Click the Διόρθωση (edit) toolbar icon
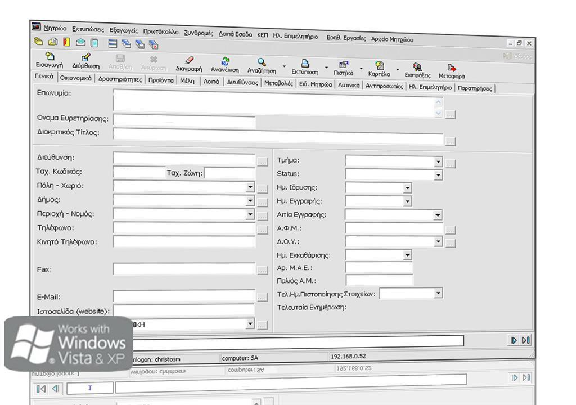The width and height of the screenshot is (576, 405). 85,57
